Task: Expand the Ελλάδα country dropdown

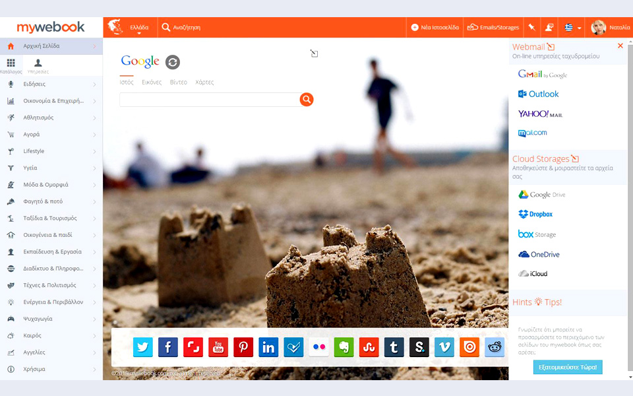Action: click(x=139, y=28)
